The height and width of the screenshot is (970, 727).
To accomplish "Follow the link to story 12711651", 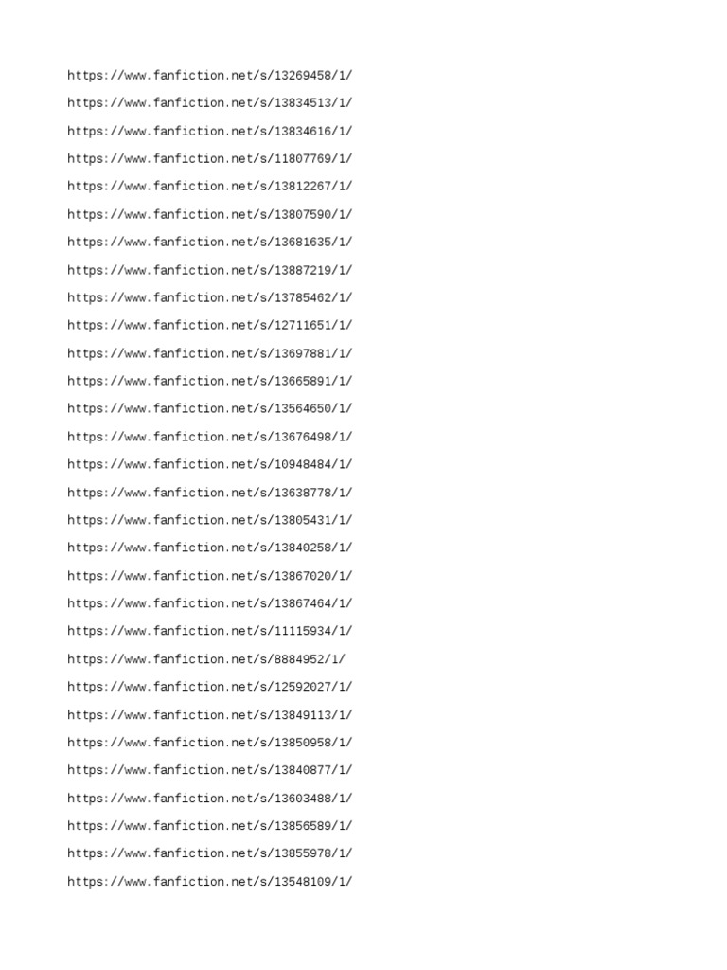I will coord(209,326).
